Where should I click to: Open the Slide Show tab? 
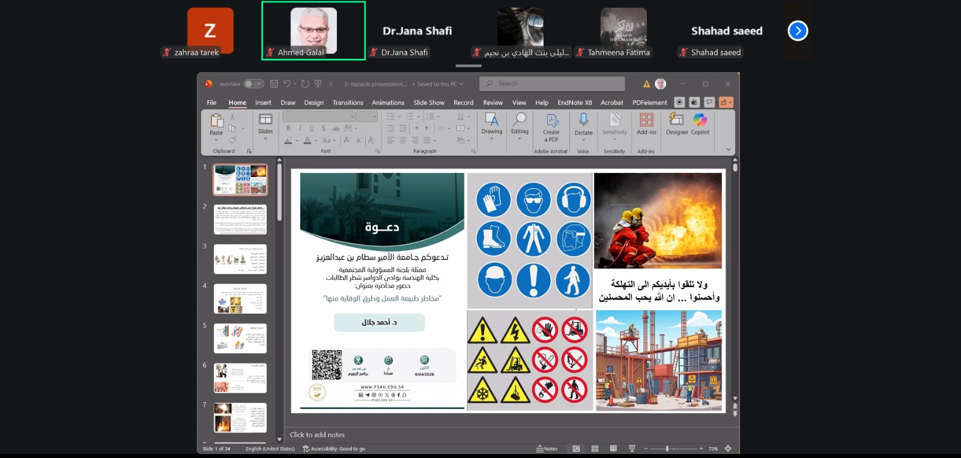(429, 103)
